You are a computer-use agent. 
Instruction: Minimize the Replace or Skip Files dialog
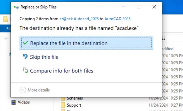(x=123, y=7)
